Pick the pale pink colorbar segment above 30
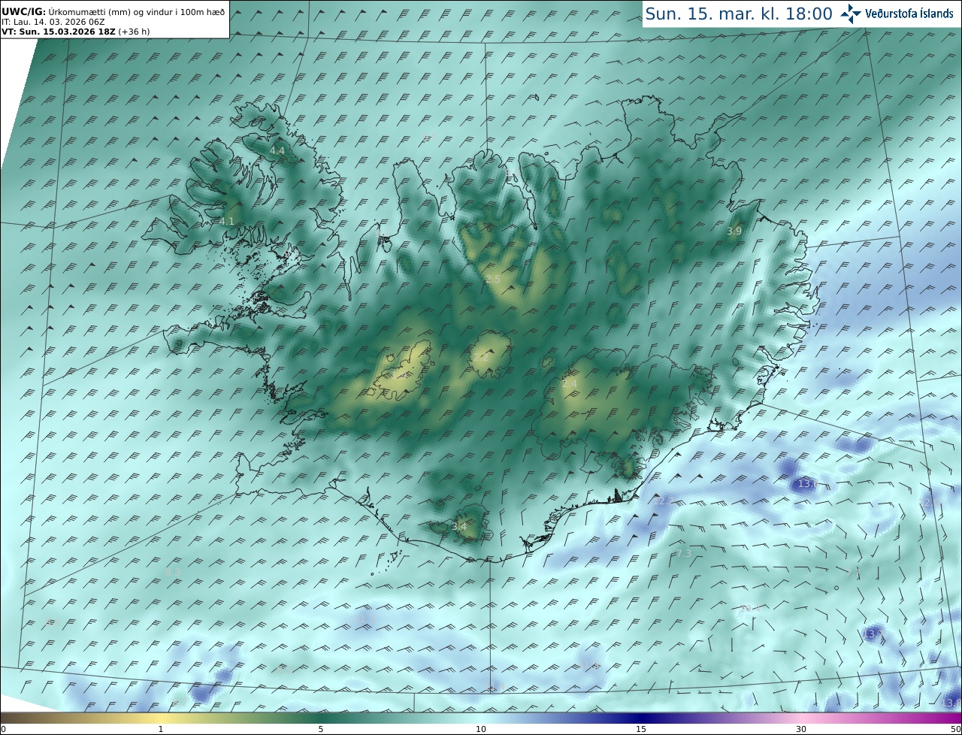This screenshot has height=735, width=962. pos(801,718)
